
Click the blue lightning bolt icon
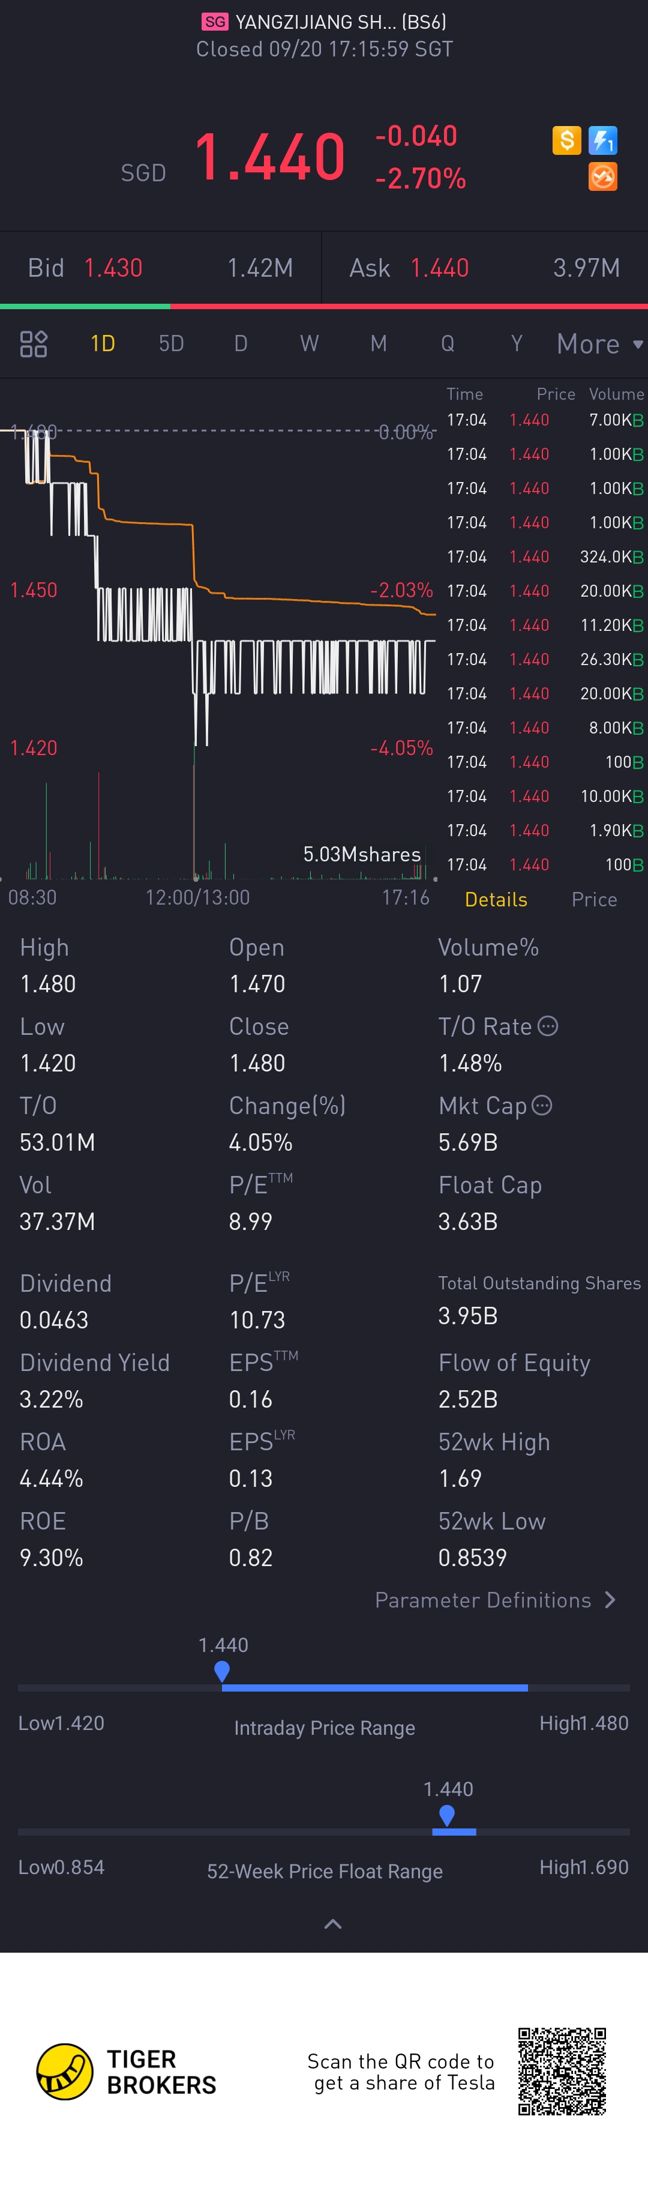point(603,140)
